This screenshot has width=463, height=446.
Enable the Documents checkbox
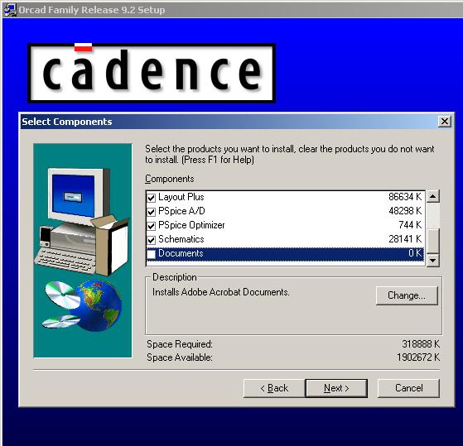[x=152, y=254]
